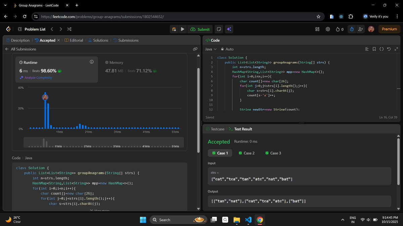
Task: Switch to the Submissions tab
Action: tap(126, 40)
